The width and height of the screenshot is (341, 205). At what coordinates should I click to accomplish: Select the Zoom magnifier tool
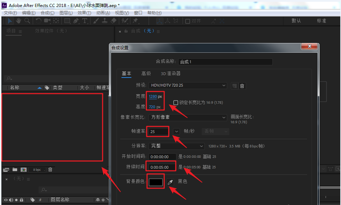[x=27, y=21]
